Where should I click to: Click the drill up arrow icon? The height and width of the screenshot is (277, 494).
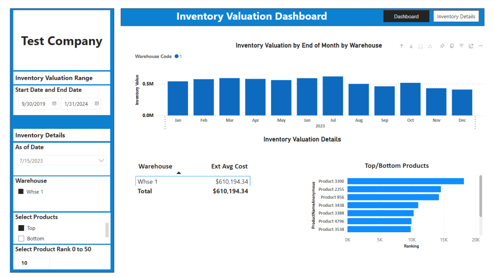coord(401,46)
